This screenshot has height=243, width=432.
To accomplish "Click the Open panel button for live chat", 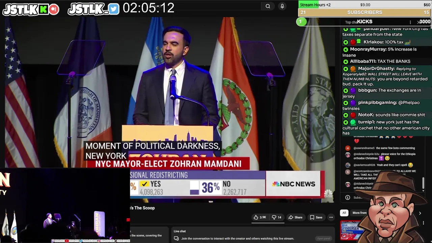I will (323, 239).
